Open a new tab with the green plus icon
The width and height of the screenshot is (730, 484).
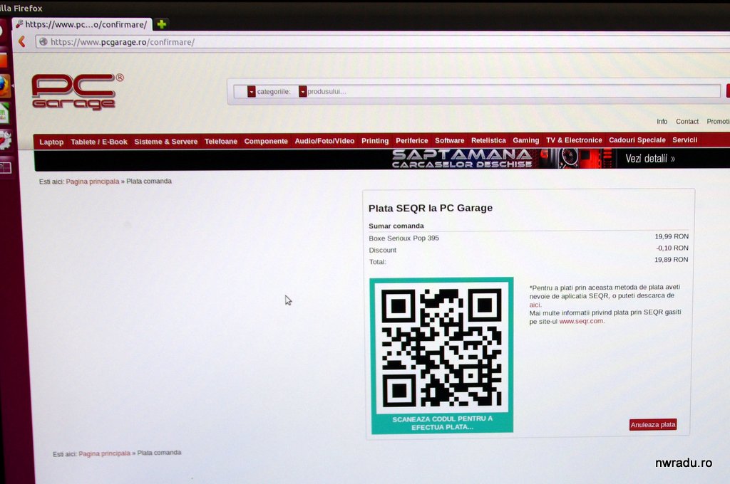[162, 23]
